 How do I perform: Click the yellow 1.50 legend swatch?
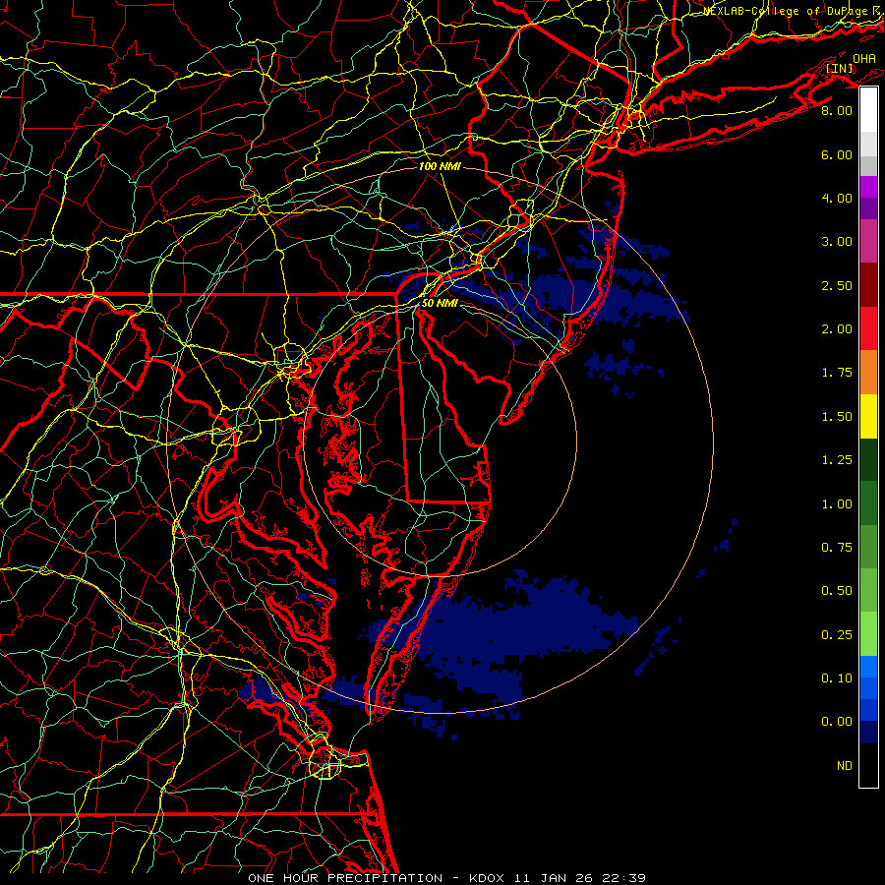[x=868, y=416]
